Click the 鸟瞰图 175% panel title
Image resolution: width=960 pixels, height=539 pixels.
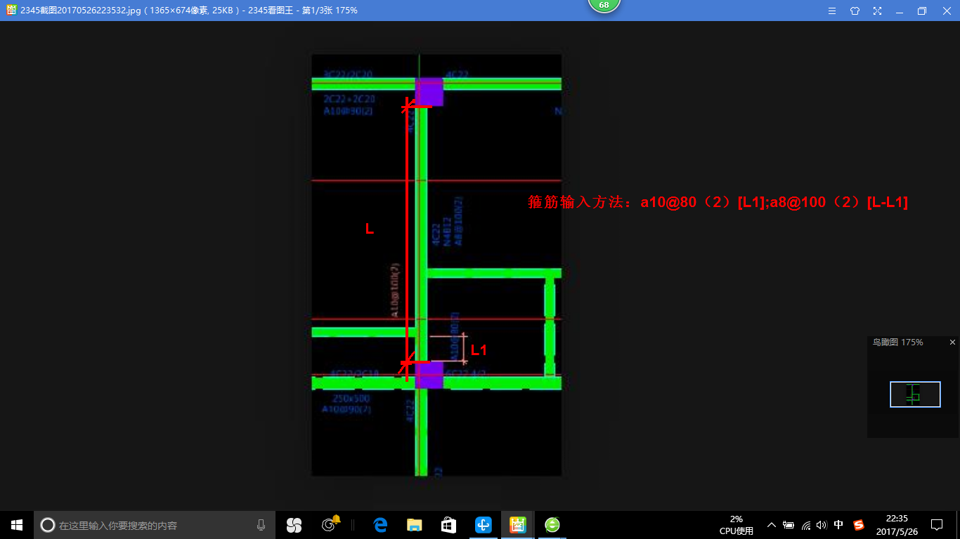897,342
